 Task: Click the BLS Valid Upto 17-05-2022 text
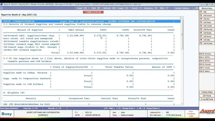[166, 115]
